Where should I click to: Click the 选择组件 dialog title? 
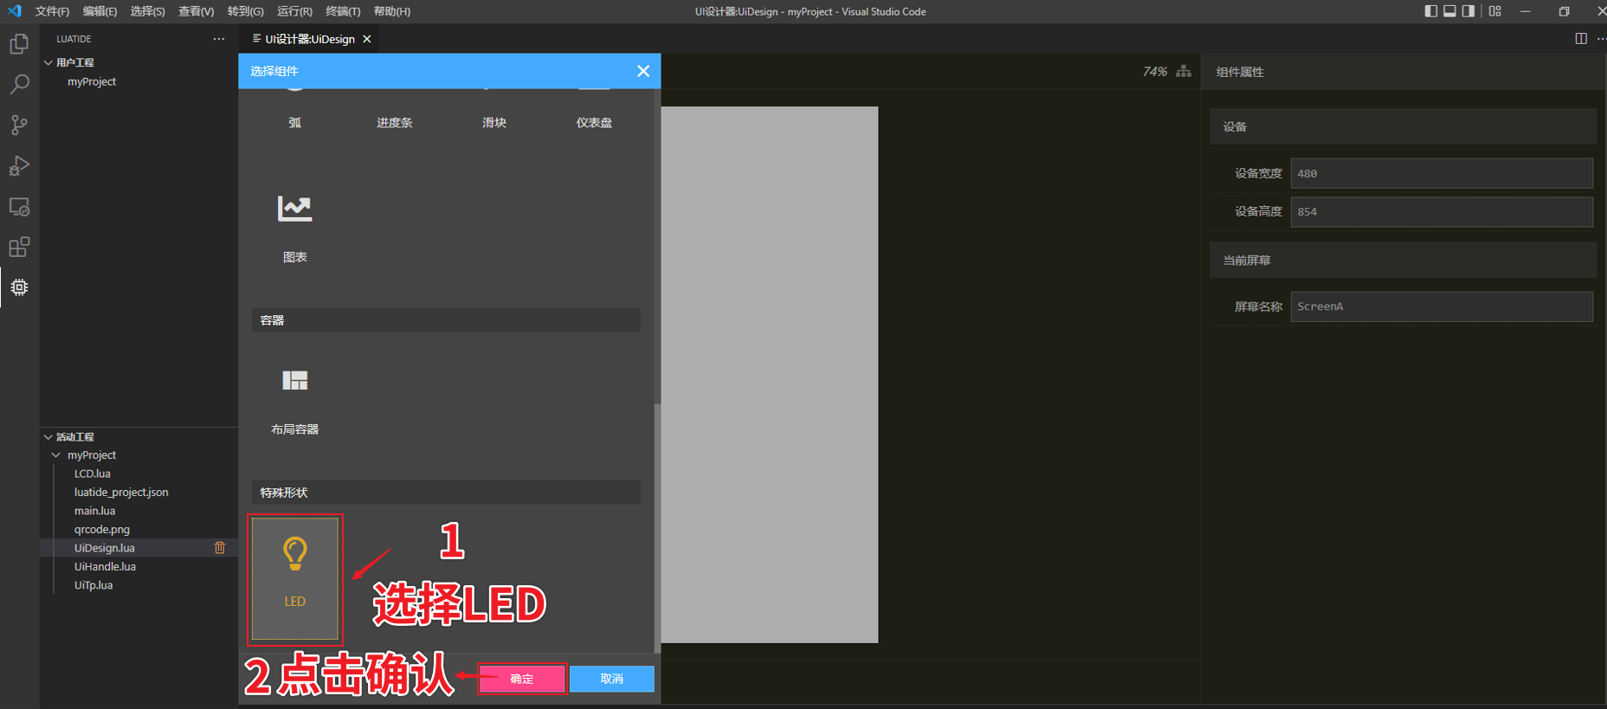click(274, 71)
